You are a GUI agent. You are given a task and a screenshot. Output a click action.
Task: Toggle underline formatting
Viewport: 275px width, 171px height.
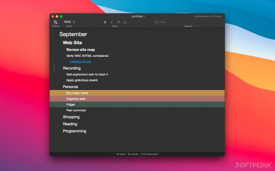(125, 22)
